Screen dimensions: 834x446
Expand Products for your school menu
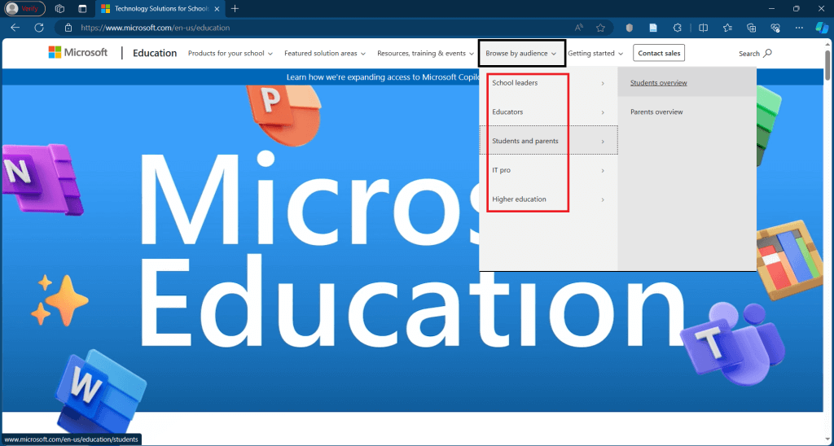pyautogui.click(x=230, y=53)
